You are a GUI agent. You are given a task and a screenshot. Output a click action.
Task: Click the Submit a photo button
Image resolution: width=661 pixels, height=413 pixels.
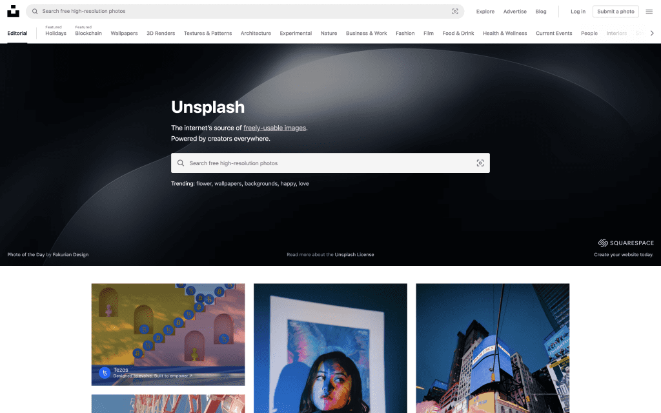pyautogui.click(x=615, y=12)
